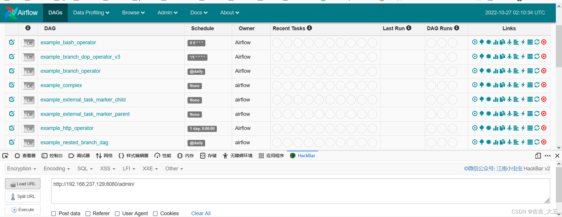Enable the example_branch_operator DAG switch
The height and width of the screenshot is (217, 562).
click(28, 71)
